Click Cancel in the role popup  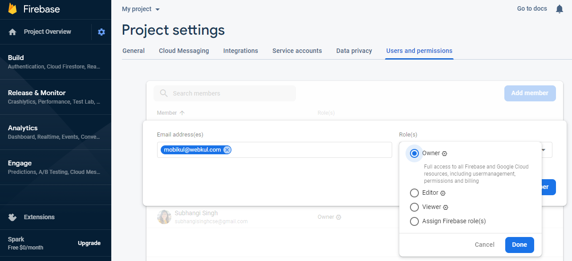(x=485, y=245)
